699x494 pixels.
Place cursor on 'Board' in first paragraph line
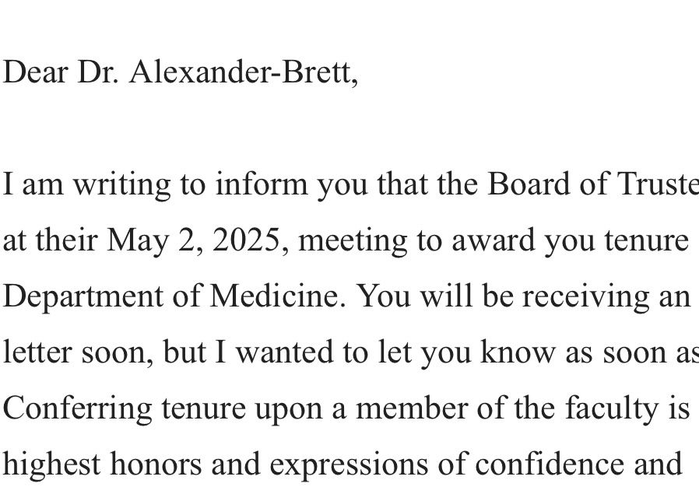click(529, 184)
